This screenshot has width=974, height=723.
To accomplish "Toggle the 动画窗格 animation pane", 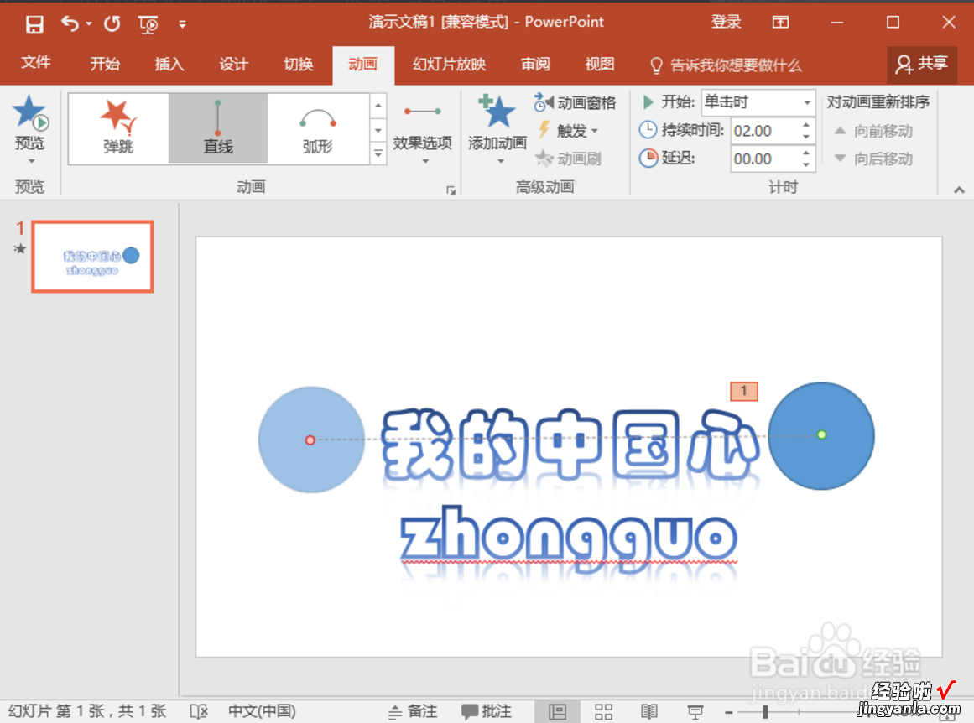I will point(576,102).
